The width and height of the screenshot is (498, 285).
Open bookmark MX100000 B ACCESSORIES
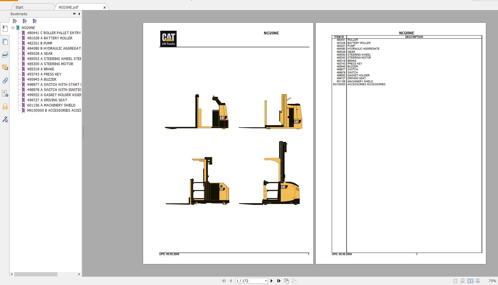[54, 110]
